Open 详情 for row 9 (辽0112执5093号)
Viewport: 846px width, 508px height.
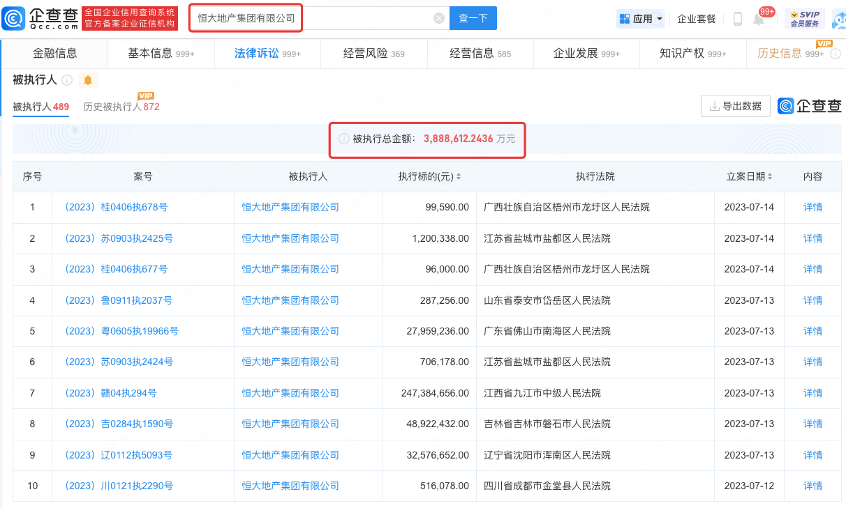click(x=812, y=455)
